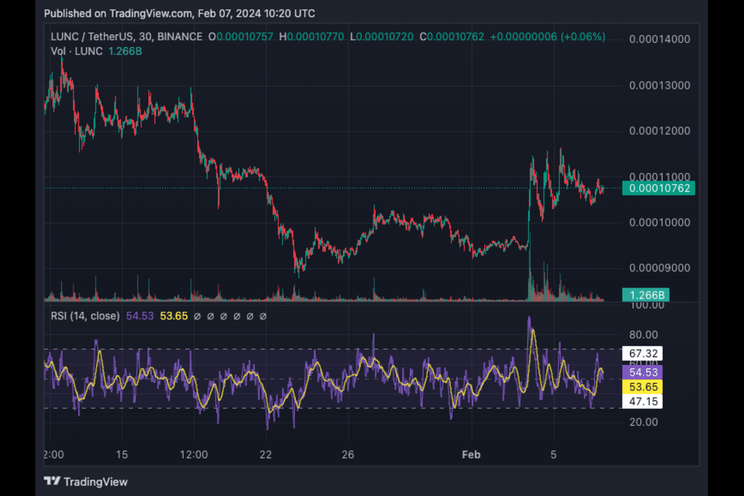Click the yellow 53.65 RSI axis tag
Screen dimensions: 744x496
(642, 387)
